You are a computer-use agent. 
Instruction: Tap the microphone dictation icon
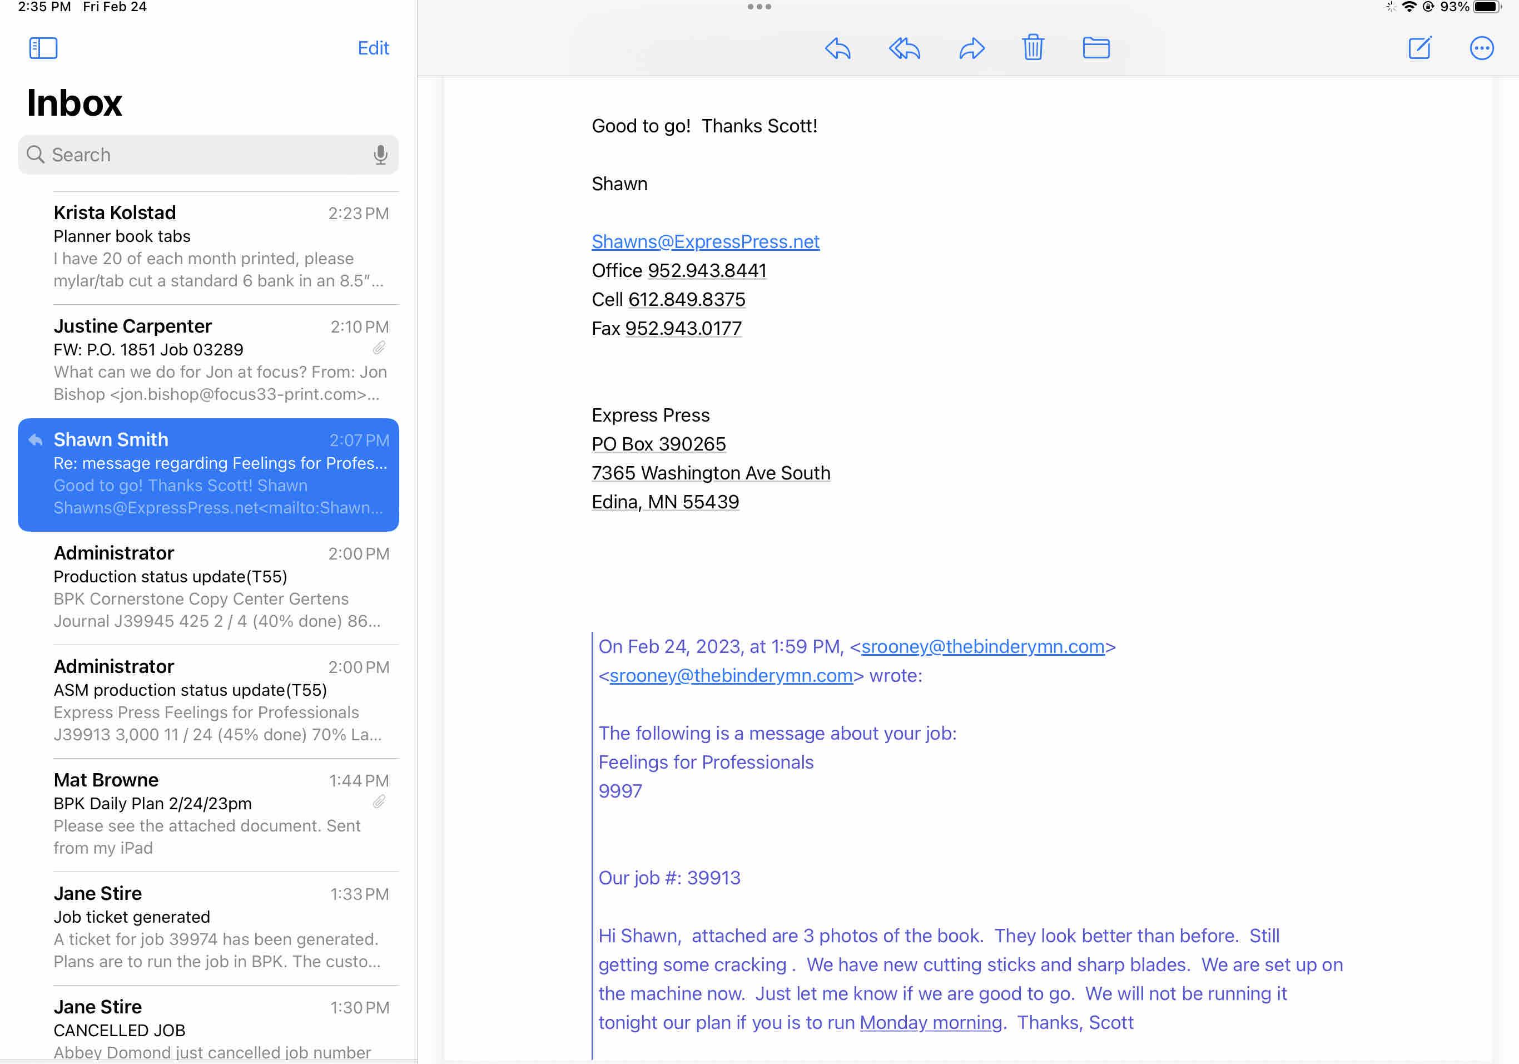point(380,155)
